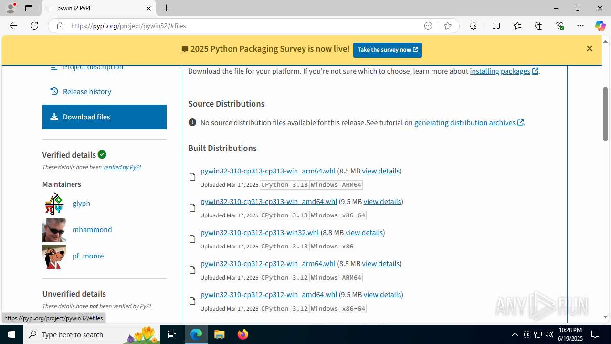Click the Windows ARM64 tag for cp313
This screenshot has width=611, height=344.
click(336, 184)
